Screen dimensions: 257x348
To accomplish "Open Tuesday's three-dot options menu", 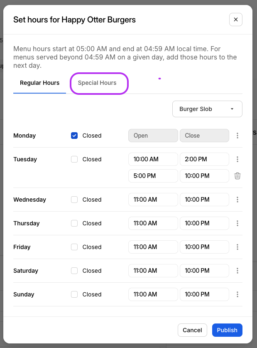I will pyautogui.click(x=237, y=159).
